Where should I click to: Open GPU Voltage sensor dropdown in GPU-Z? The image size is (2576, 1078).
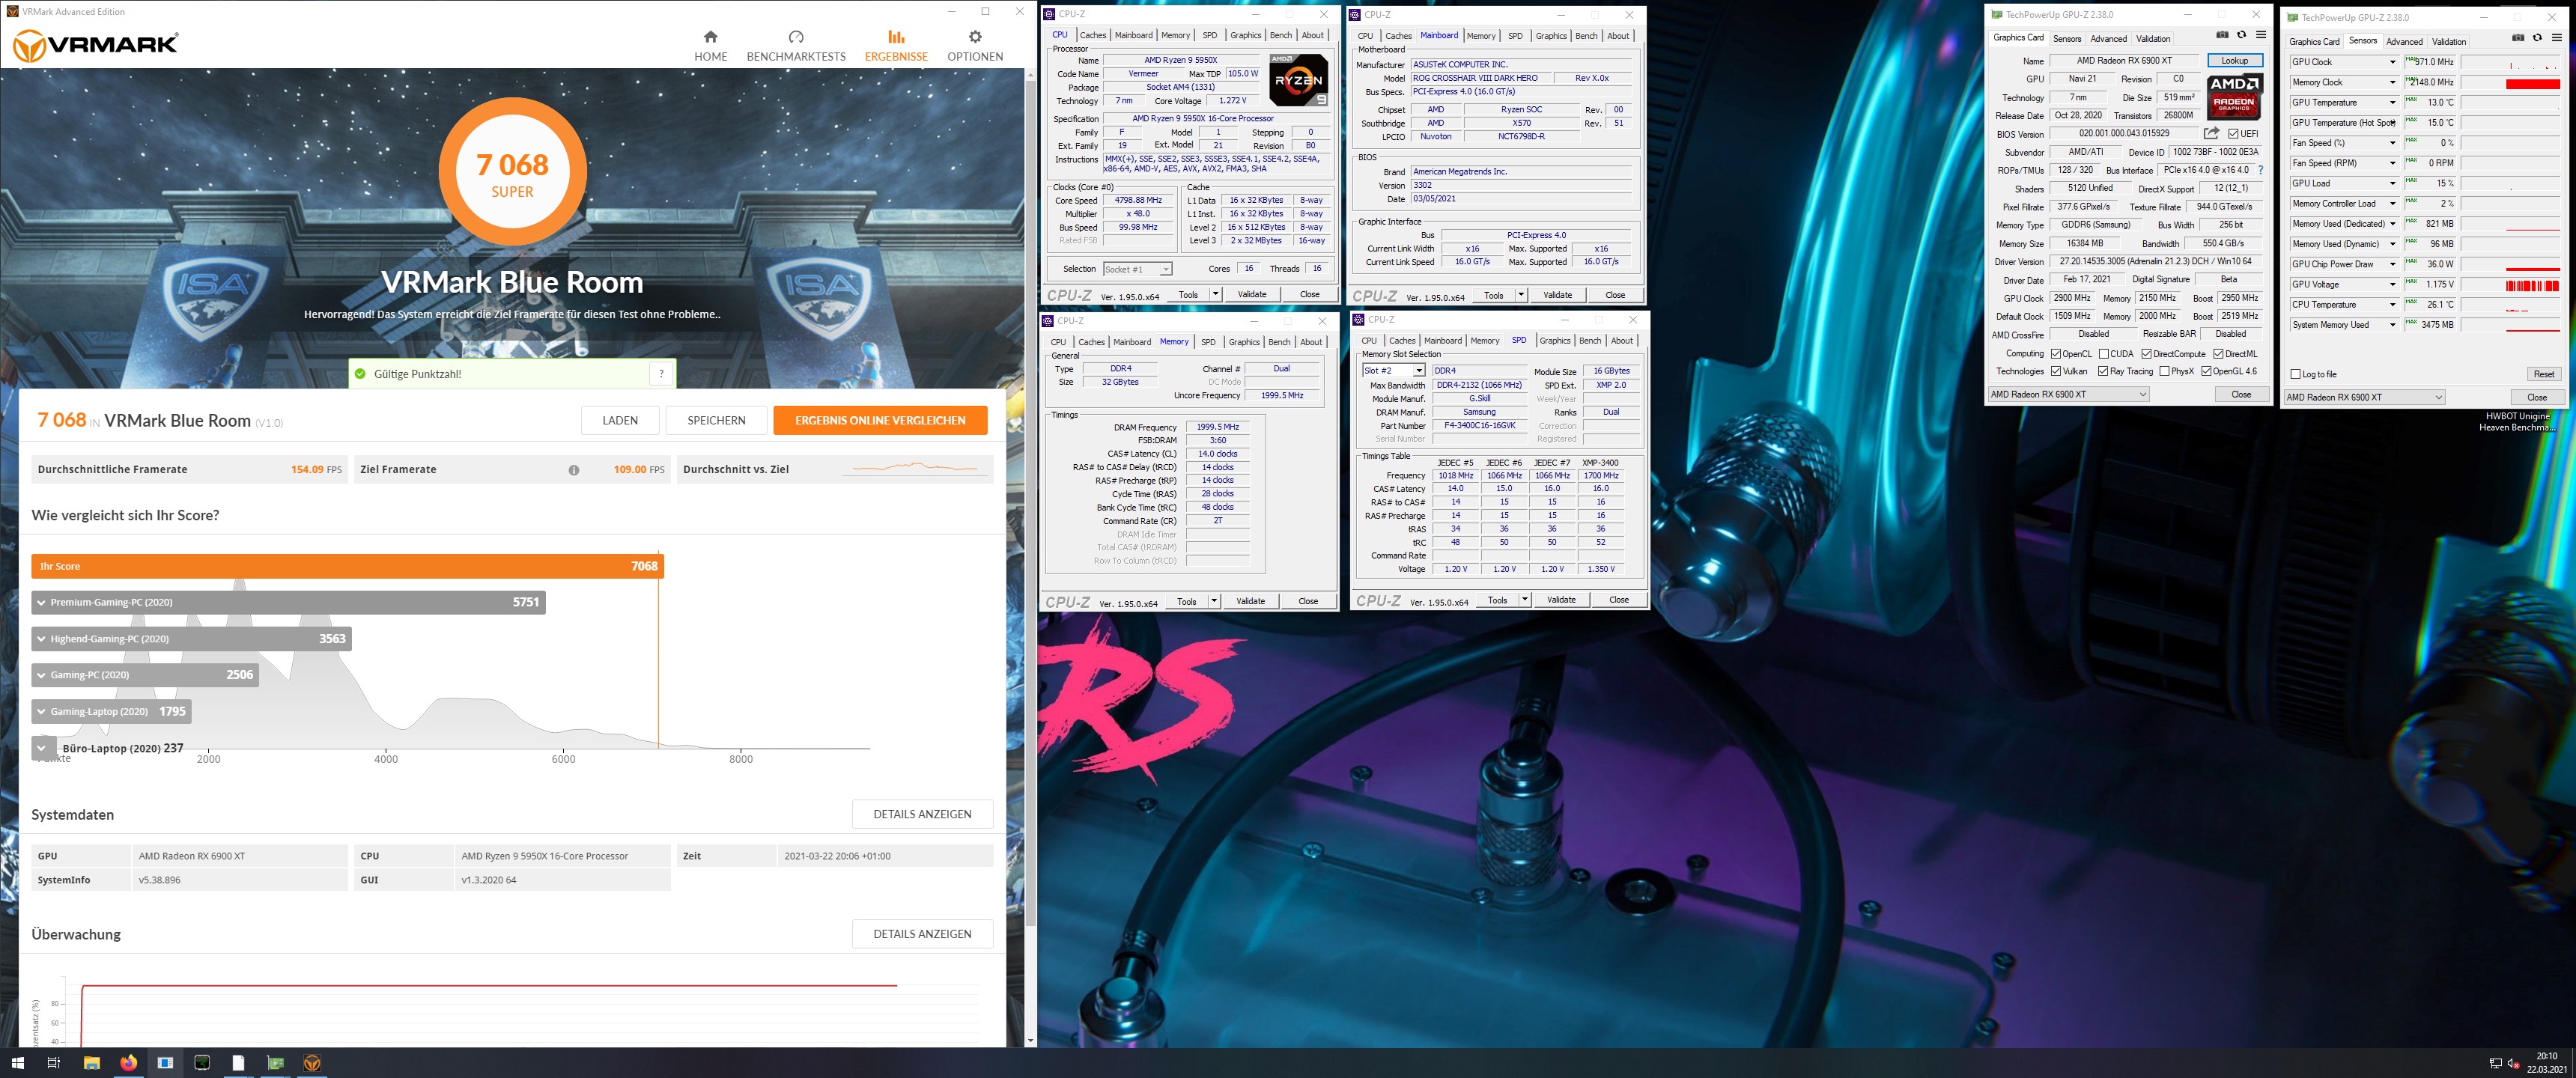[2392, 284]
